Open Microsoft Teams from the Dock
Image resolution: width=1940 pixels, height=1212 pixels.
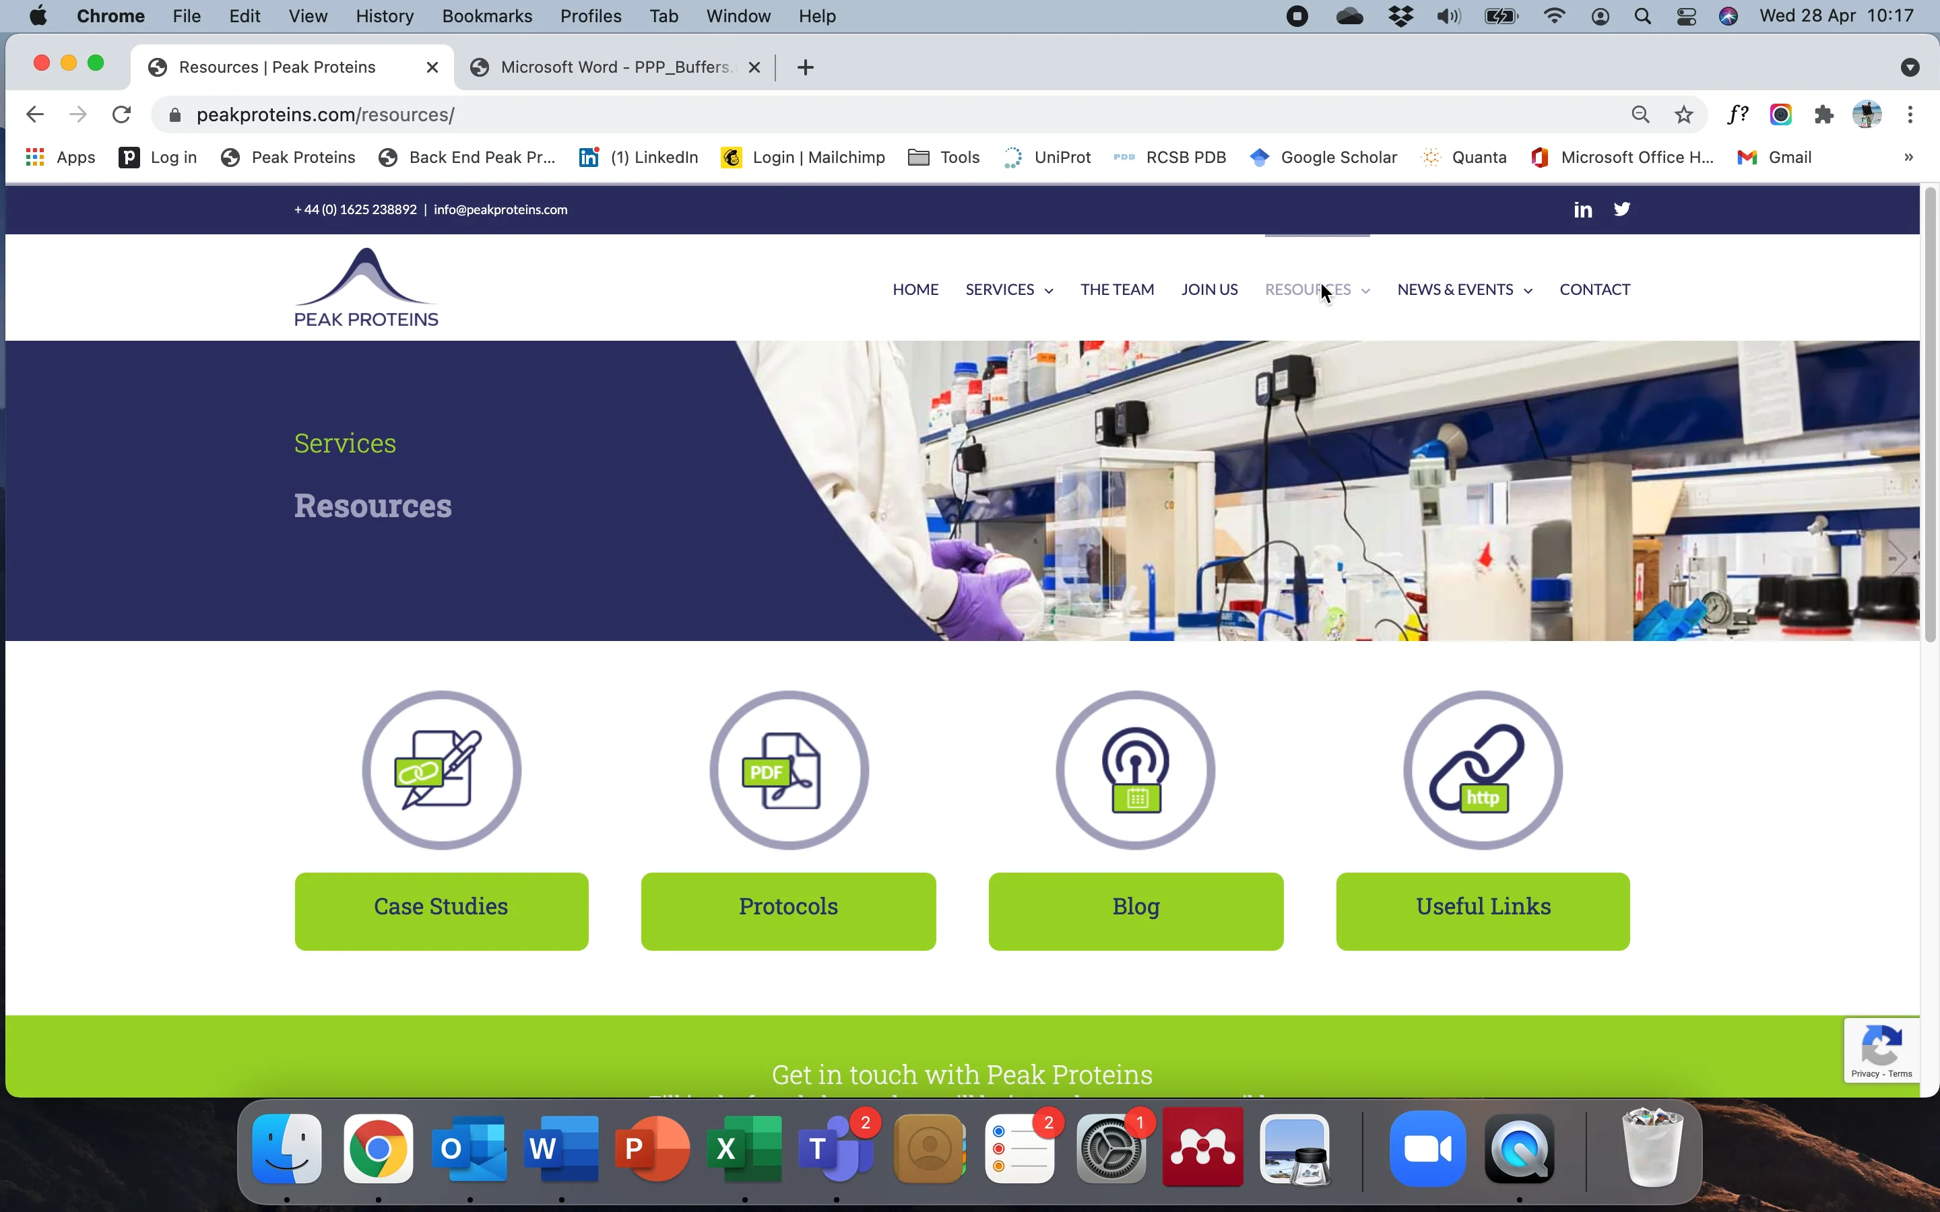(x=836, y=1149)
